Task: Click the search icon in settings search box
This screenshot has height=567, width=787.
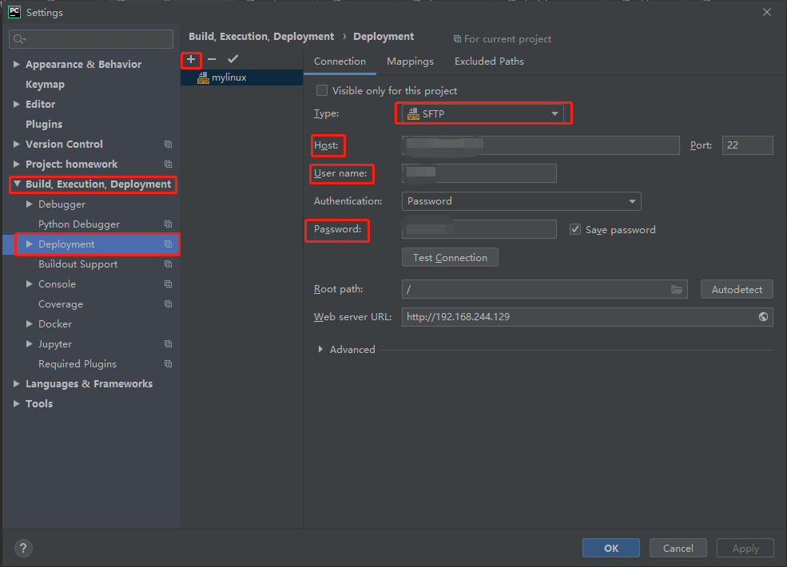Action: [x=19, y=39]
